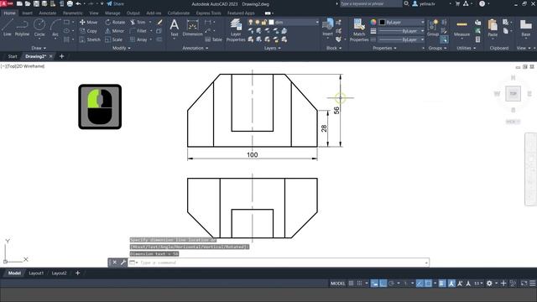537x302 pixels.
Task: Click the Erase pencil icon in Modify
Action: point(159,22)
